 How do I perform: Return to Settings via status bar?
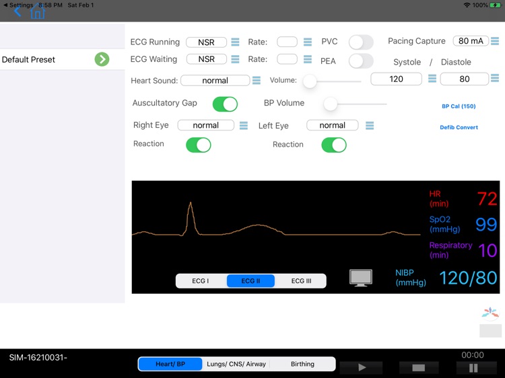coord(18,5)
